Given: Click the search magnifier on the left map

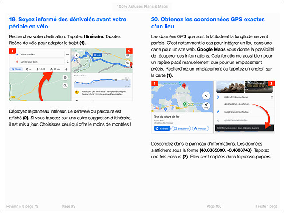Looking at the screenshot, I should 65,85.
